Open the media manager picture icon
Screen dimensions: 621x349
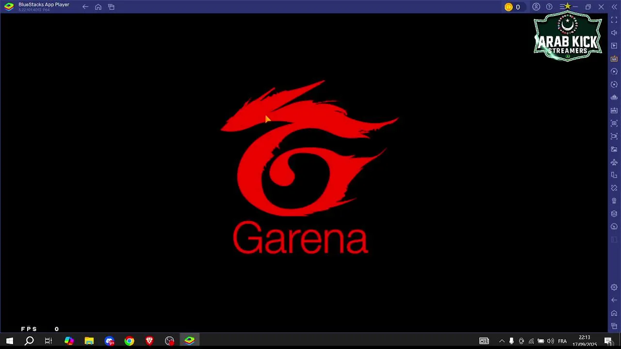[614, 149]
